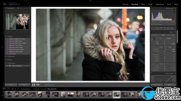Viewport: 181px width, 101px height.
Task: Select the highlighted filmstrip thumbnail
Action: pyautogui.click(x=117, y=95)
